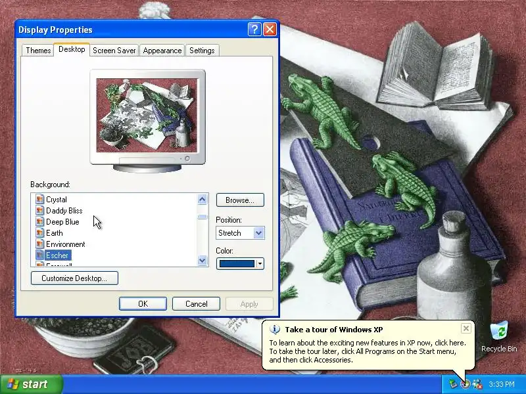526x394 pixels.
Task: Click the network connection tray icon
Action: click(453, 384)
